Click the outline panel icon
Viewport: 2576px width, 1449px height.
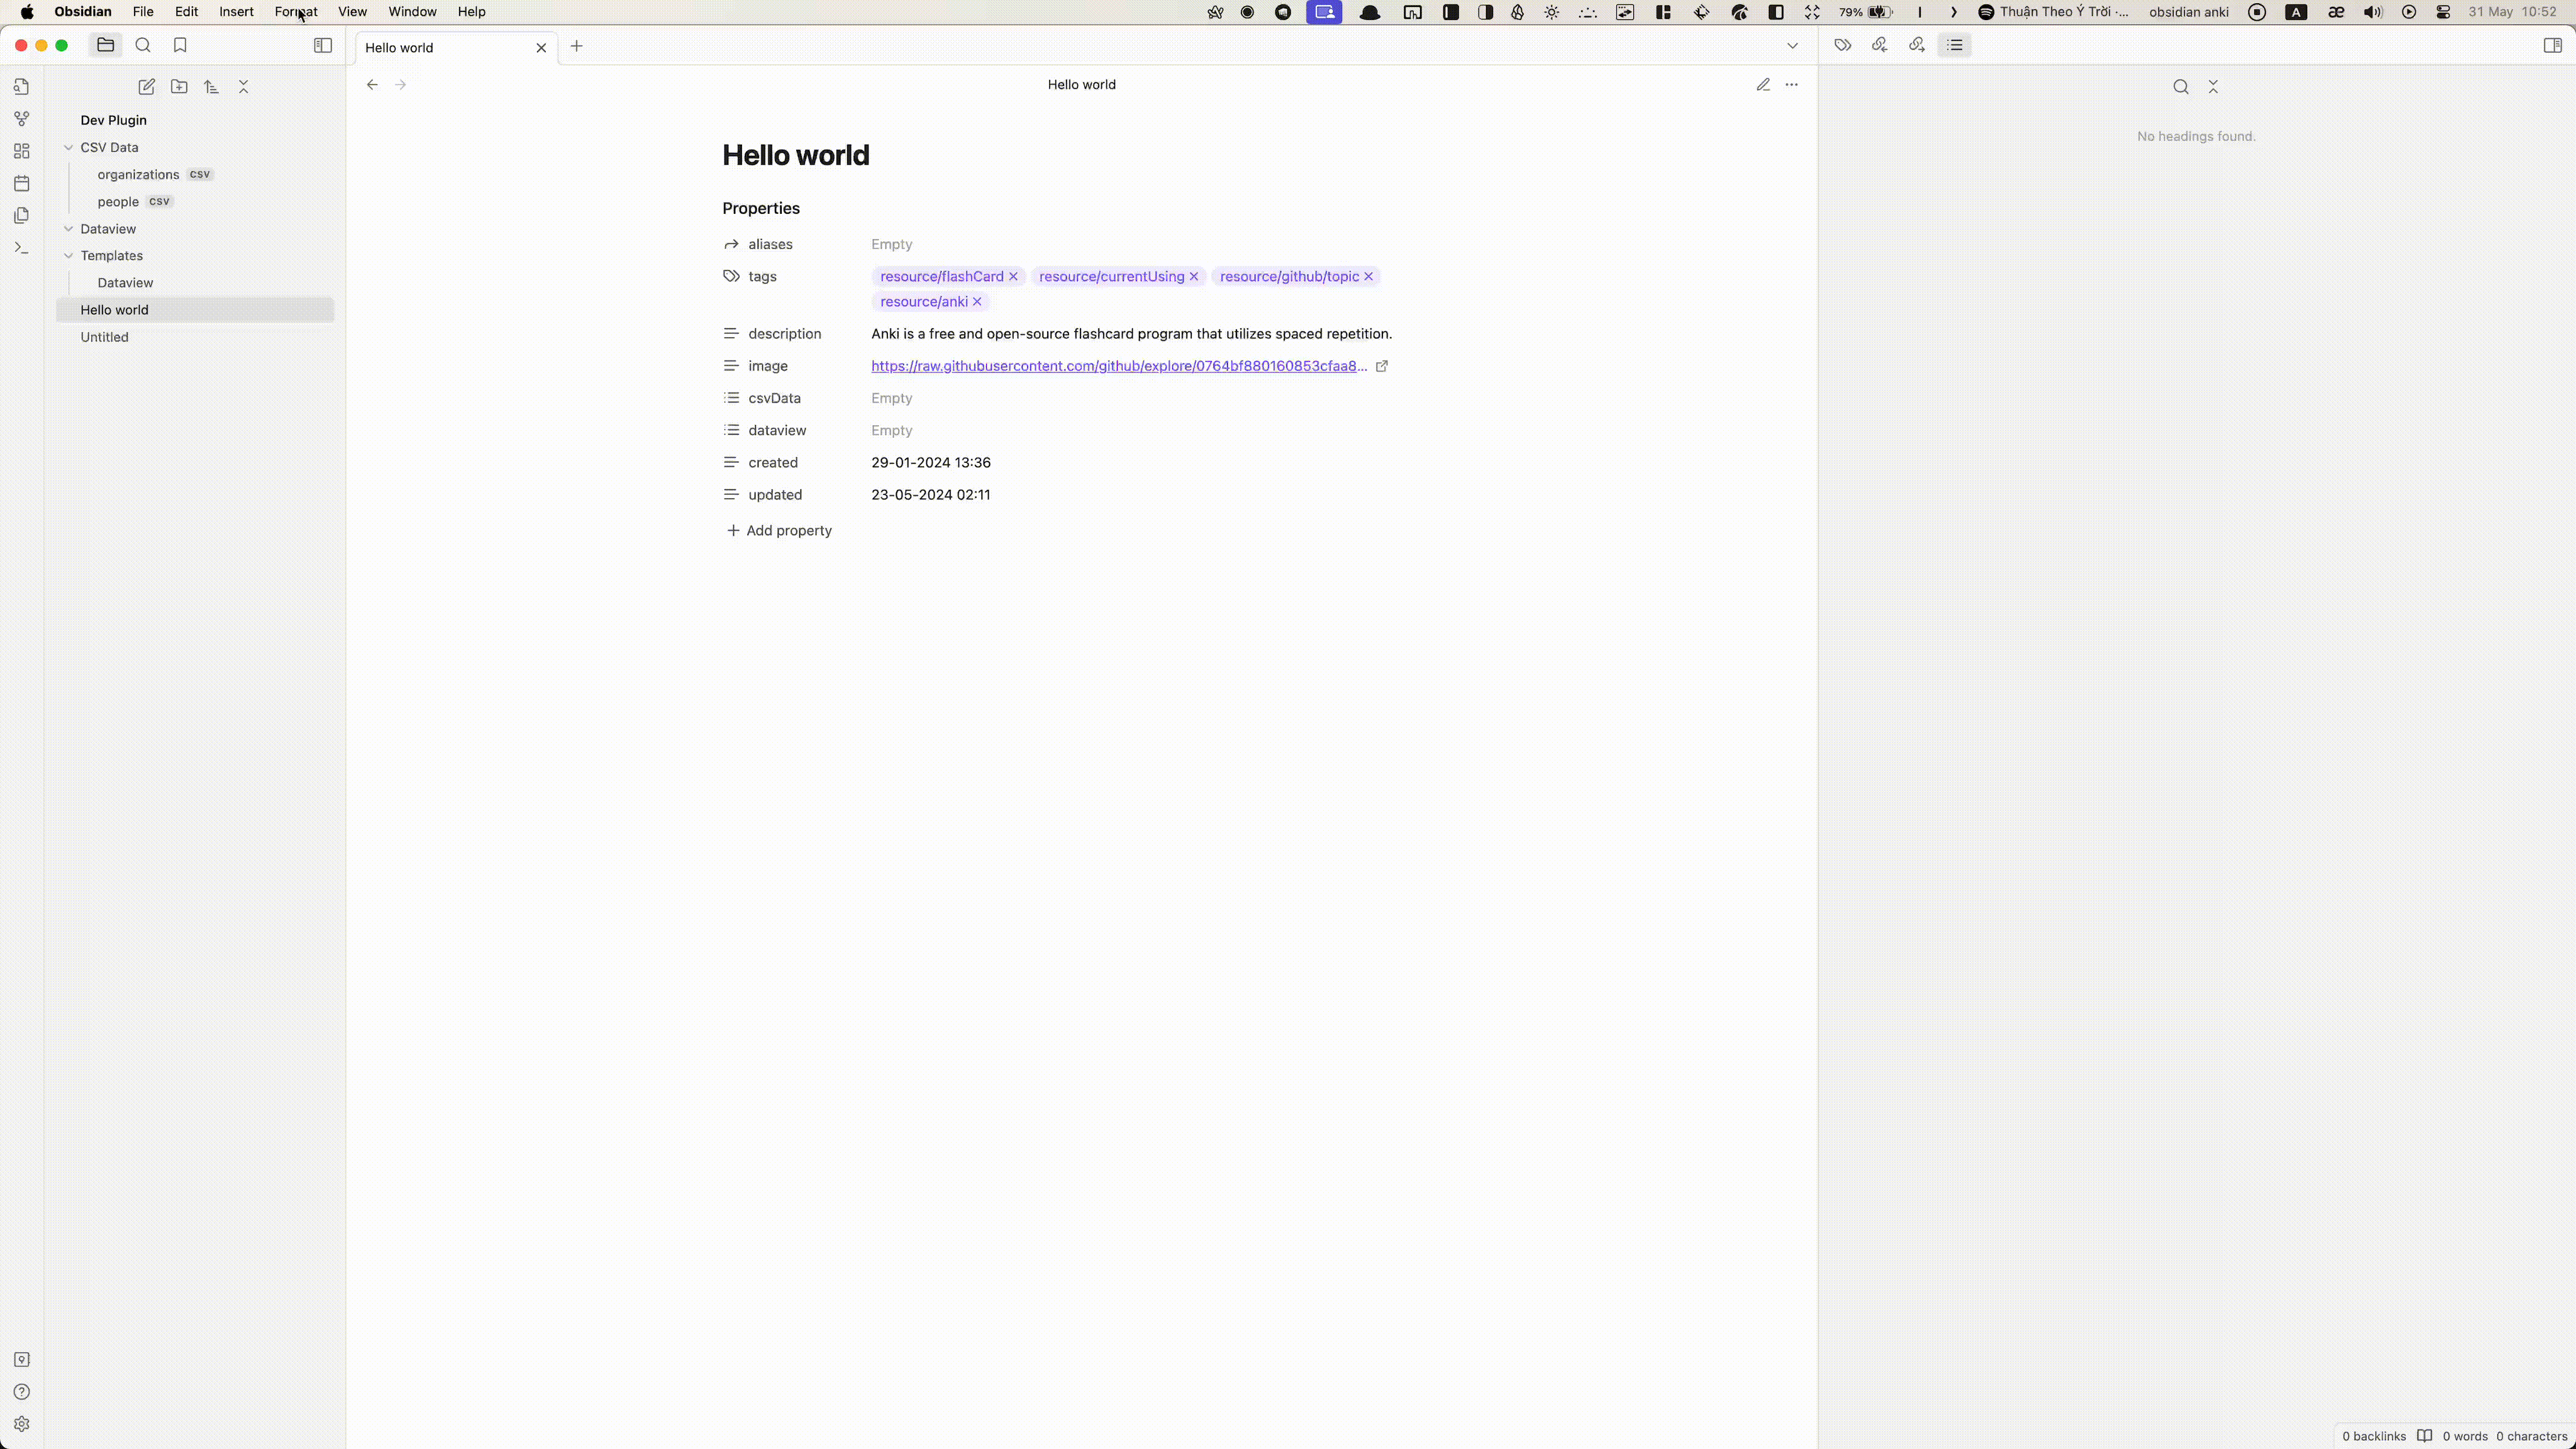1955,44
